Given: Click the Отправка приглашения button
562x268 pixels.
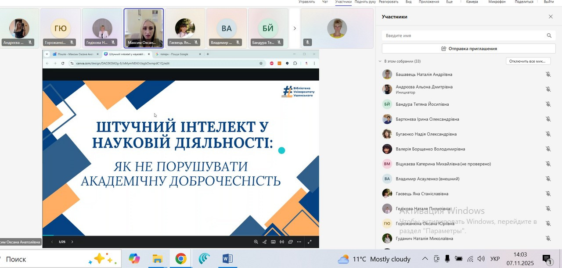Looking at the screenshot, I should tap(469, 49).
